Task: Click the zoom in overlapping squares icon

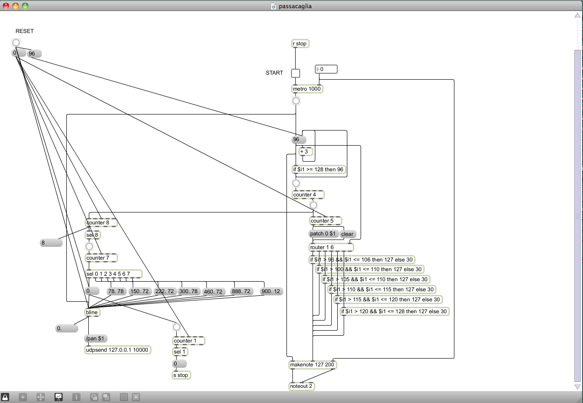Action: tap(94, 397)
